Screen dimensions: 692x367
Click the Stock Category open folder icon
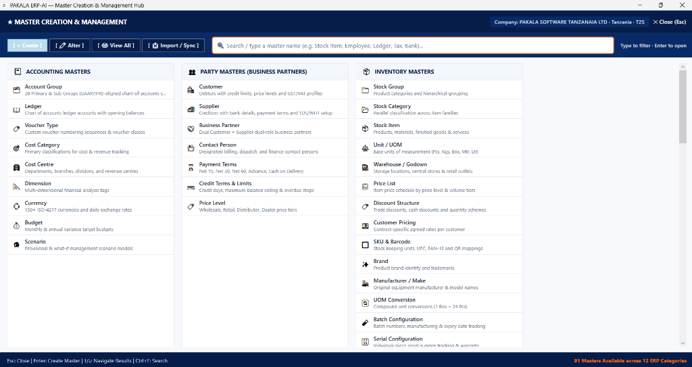[365, 109]
